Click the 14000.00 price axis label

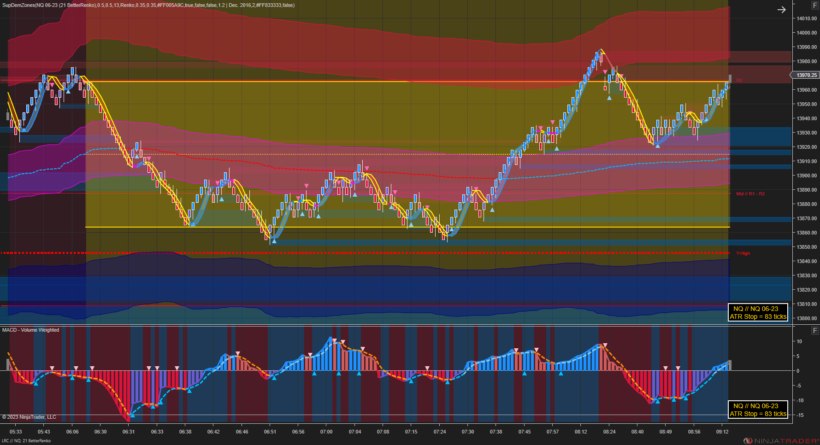[x=807, y=33]
